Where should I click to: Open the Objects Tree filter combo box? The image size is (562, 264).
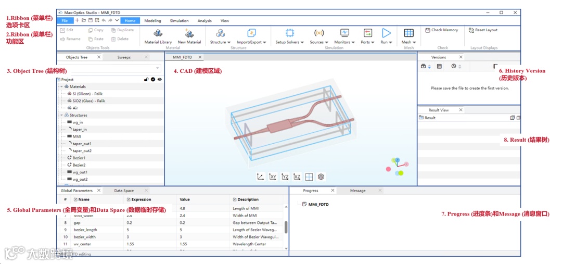coord(109,68)
